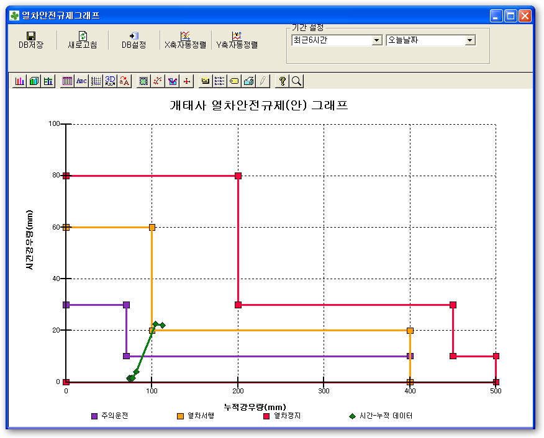Select the magnifier zoom tool
544x438 pixels.
point(296,81)
